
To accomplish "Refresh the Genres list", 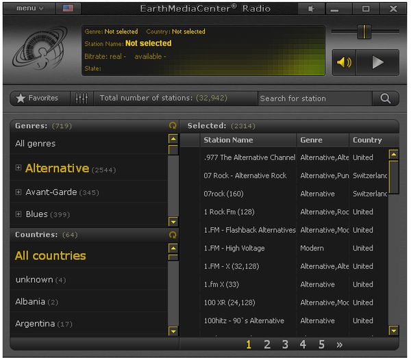I will pos(173,126).
